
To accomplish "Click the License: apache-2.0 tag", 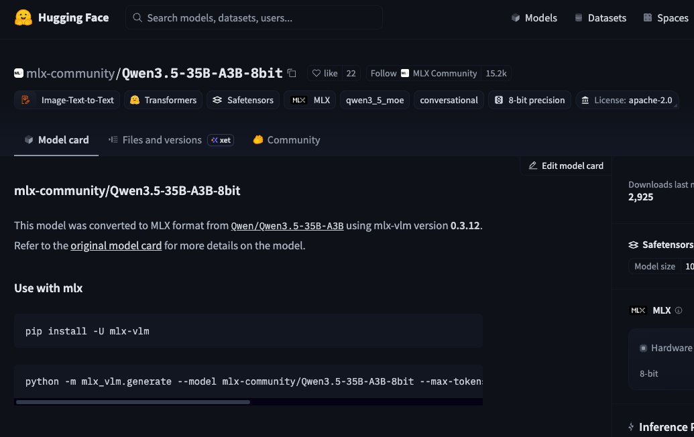I will click(x=627, y=100).
